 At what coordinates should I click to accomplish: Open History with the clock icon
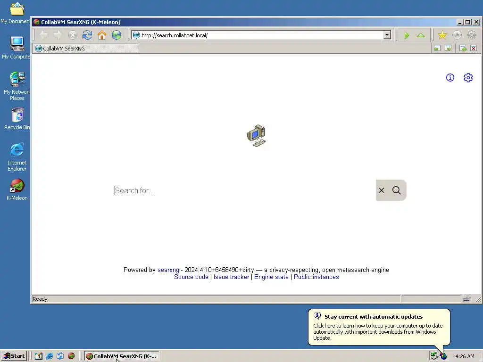(x=457, y=35)
